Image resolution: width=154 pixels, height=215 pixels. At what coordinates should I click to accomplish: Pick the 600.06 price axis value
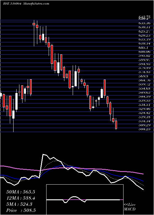[144, 52]
